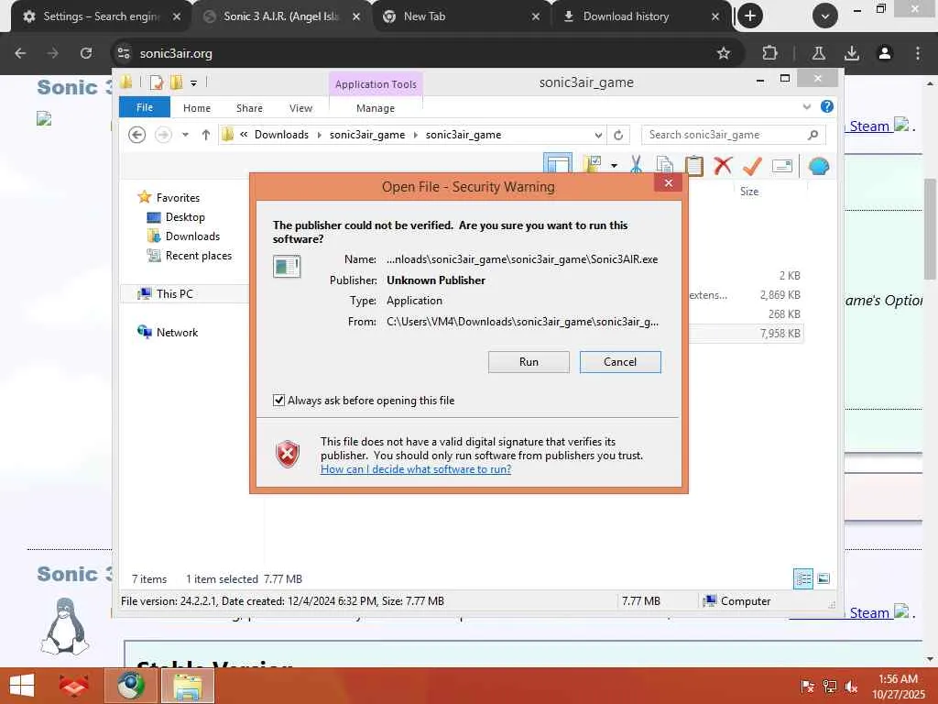Image resolution: width=938 pixels, height=704 pixels.
Task: Go up one folder level
Action: click(x=206, y=135)
